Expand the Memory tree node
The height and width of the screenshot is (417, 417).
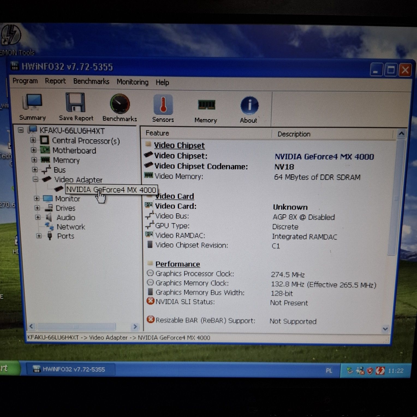point(34,160)
